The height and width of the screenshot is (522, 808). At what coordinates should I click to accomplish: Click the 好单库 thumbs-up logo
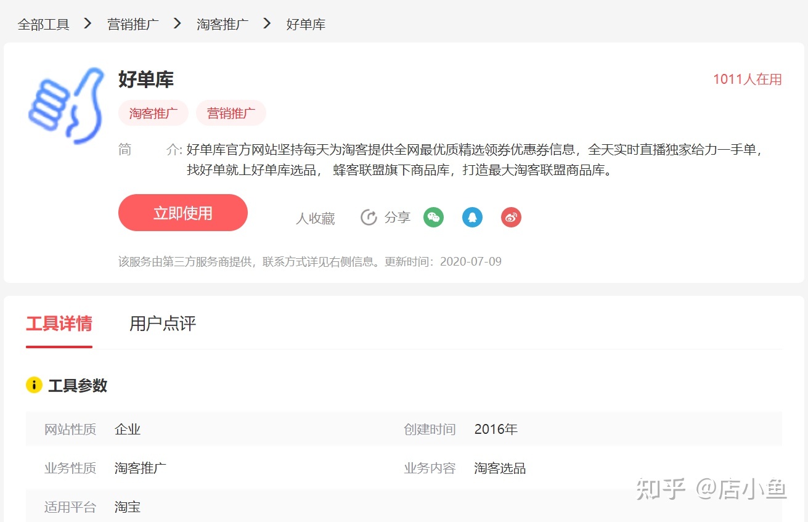pos(66,105)
